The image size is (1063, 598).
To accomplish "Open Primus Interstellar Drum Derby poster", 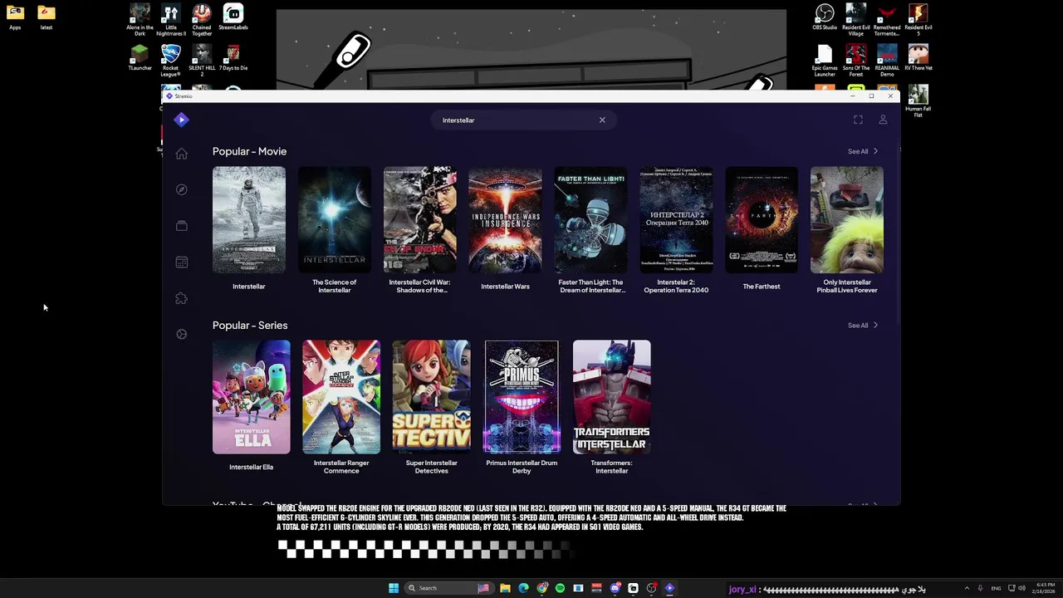I will (522, 397).
